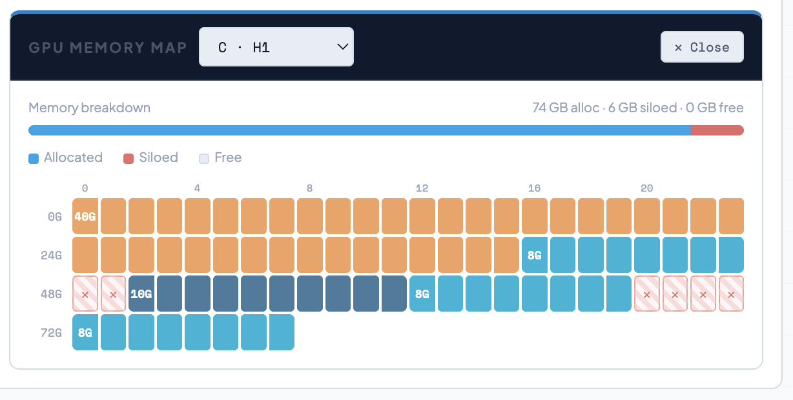This screenshot has height=400, width=793.
Task: Click the blue allocated portion of memory bar
Action: click(359, 130)
